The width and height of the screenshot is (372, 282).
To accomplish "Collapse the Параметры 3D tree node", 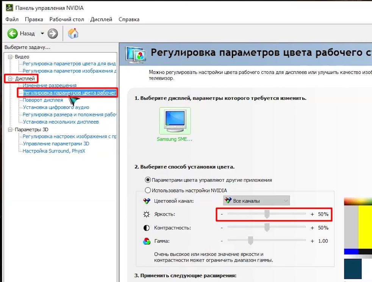I will click(x=10, y=130).
